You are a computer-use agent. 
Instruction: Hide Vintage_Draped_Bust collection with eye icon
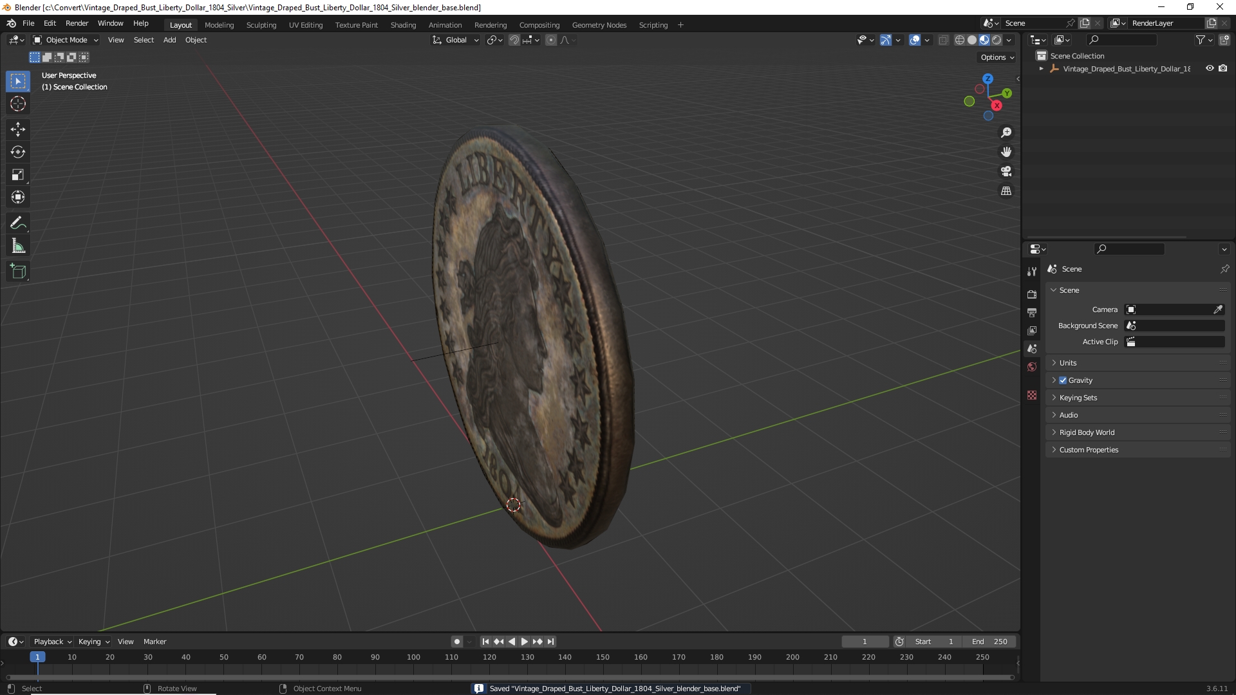(1210, 68)
